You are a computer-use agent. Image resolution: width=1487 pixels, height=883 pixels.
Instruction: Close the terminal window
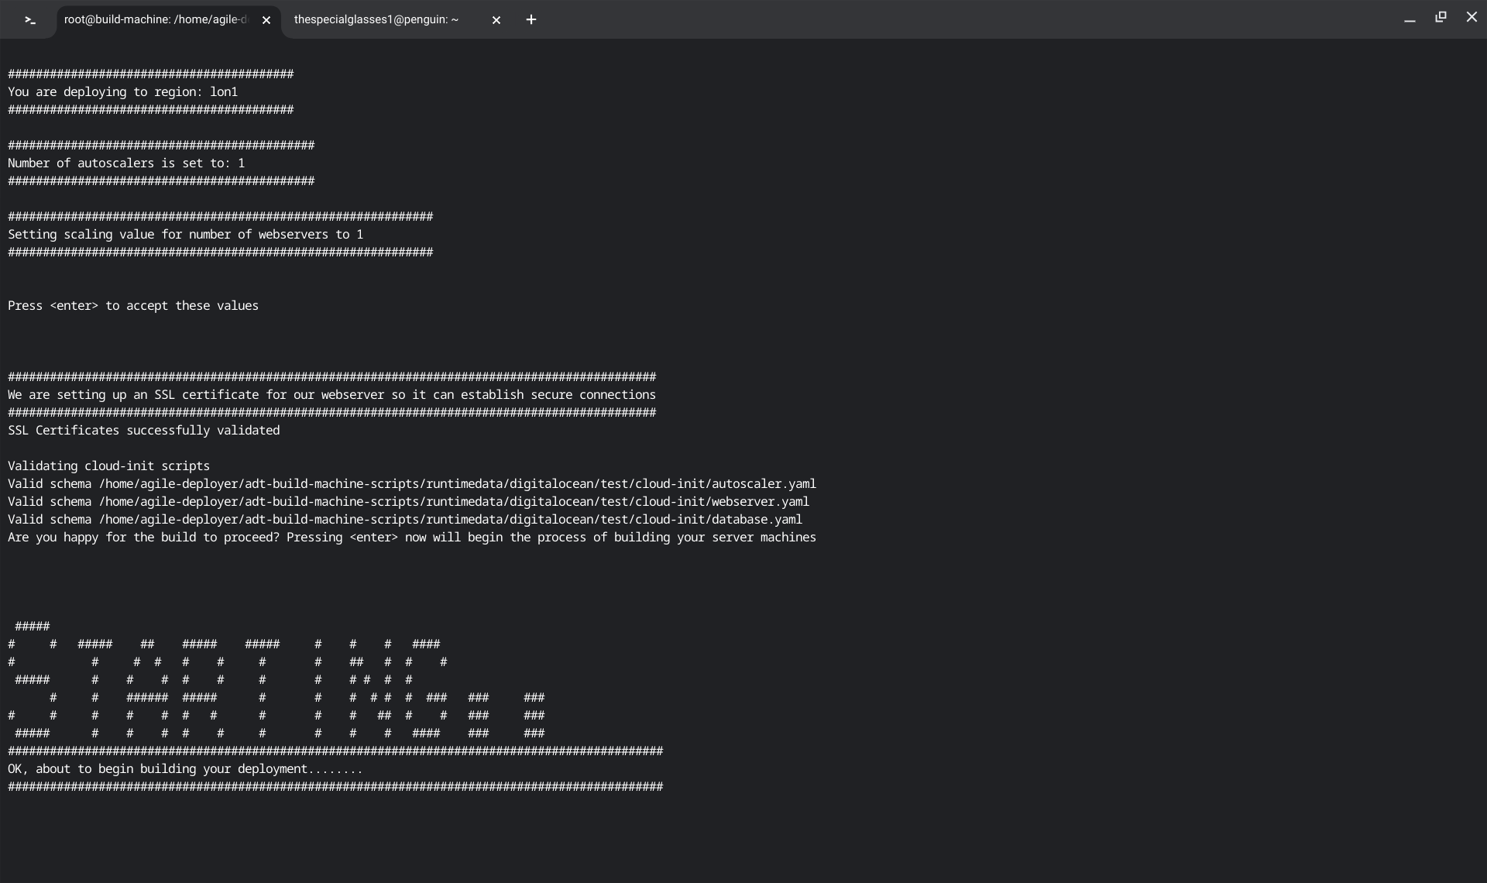point(1472,17)
